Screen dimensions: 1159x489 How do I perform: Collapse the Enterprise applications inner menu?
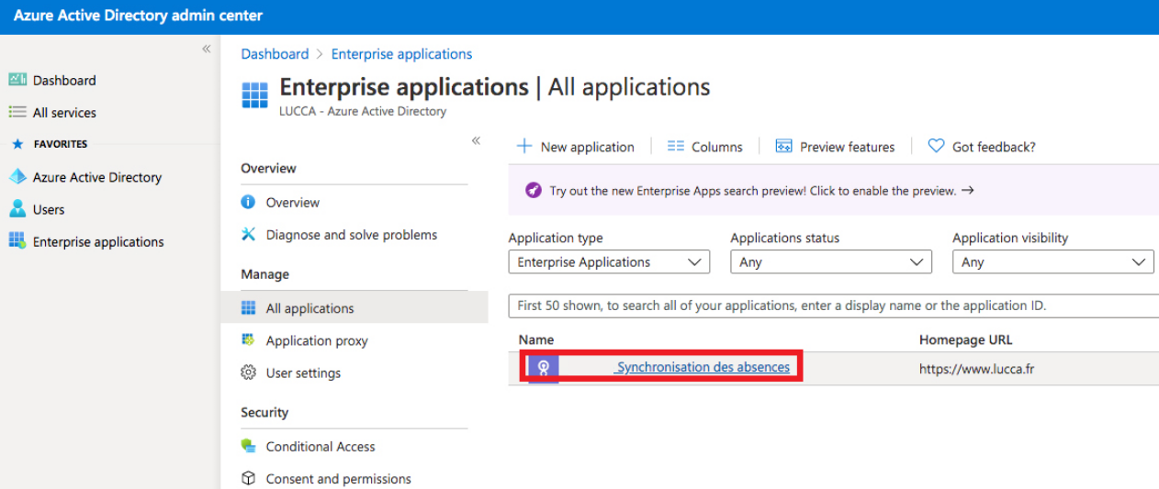pyautogui.click(x=476, y=140)
